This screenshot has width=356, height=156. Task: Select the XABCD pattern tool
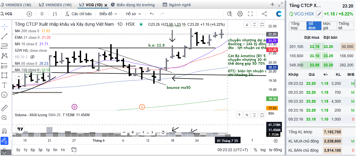click(x=4, y=56)
